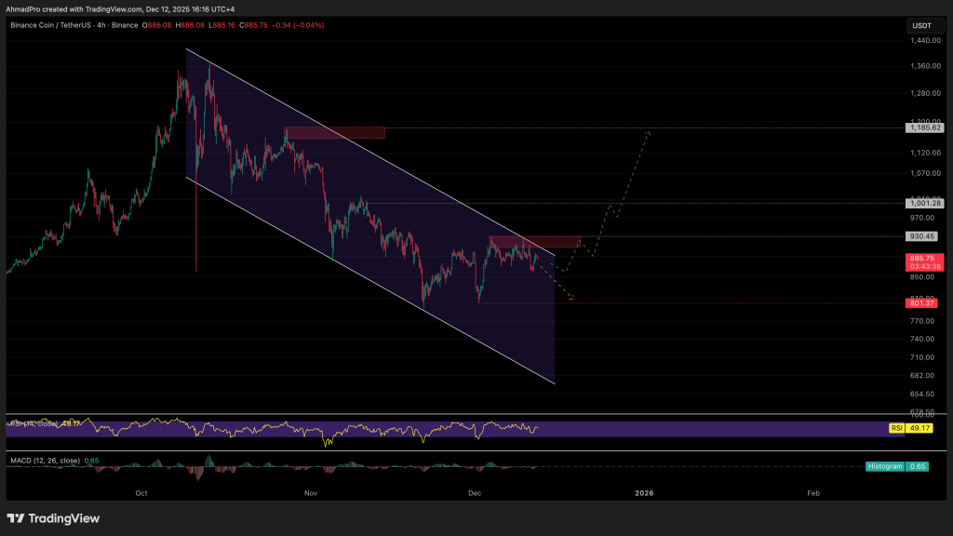
Task: Click the red resistance zone near 930.45
Action: pyautogui.click(x=535, y=241)
